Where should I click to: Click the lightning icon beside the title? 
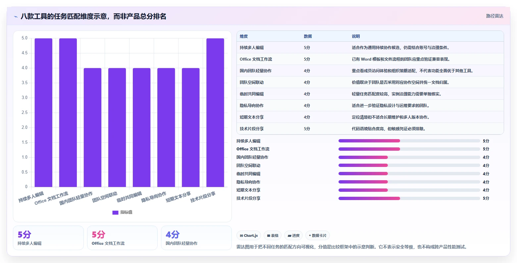tap(16, 17)
